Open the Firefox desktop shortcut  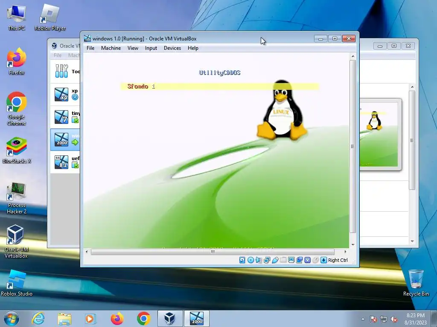click(x=17, y=61)
